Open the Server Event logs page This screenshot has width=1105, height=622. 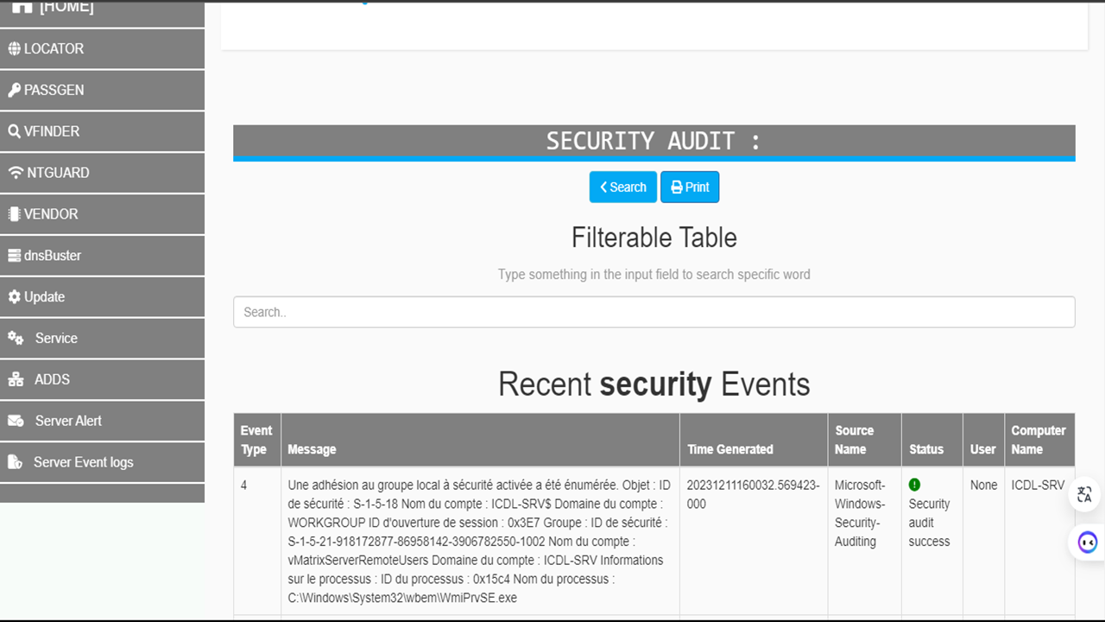(x=83, y=462)
